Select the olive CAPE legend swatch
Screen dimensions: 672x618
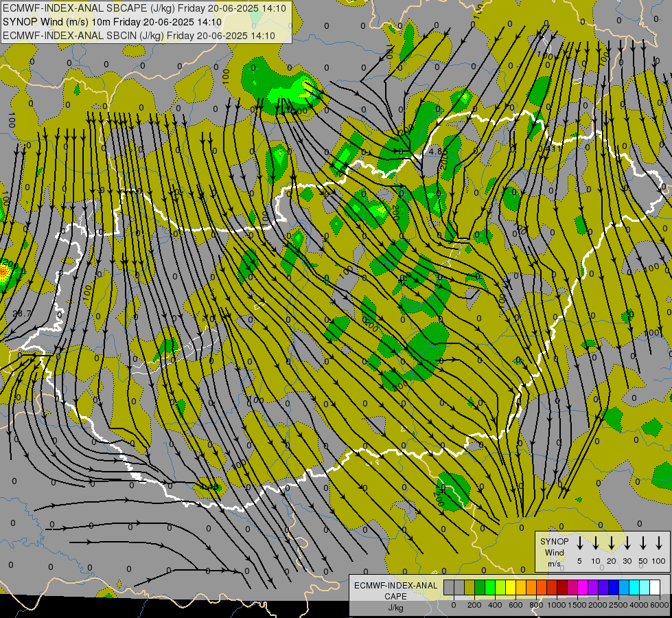click(x=470, y=587)
